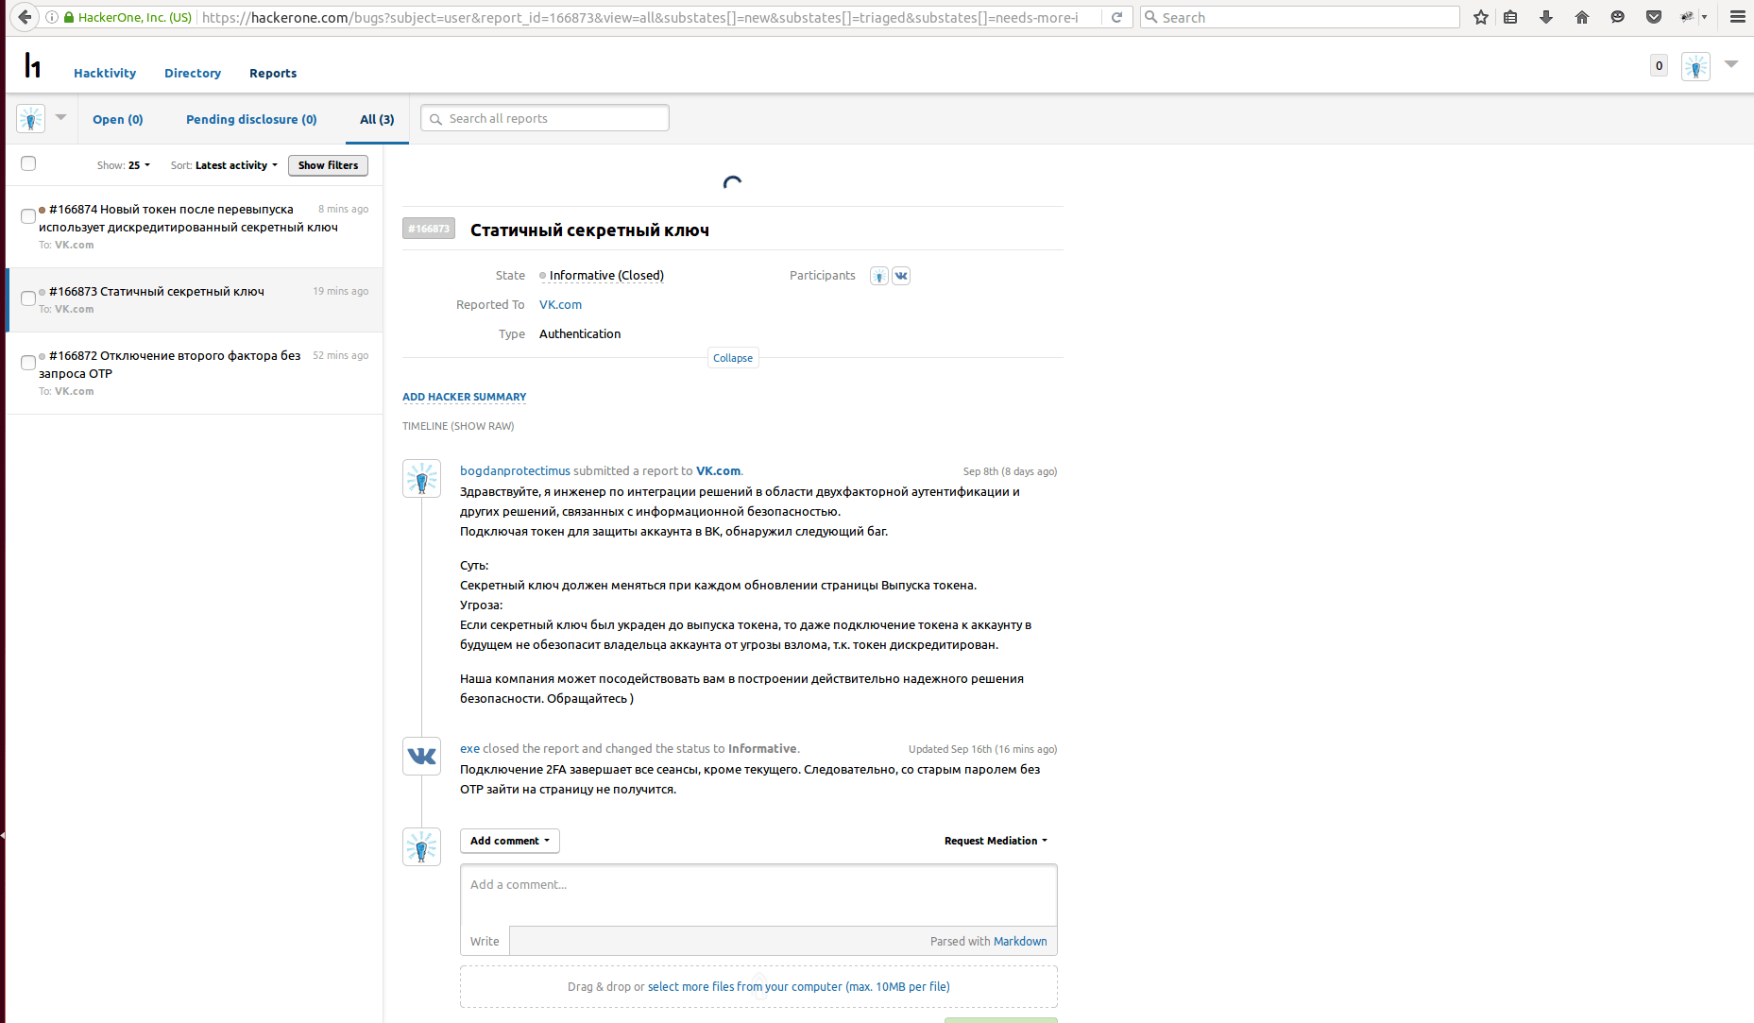
Task: Open Firefox downloads arrow icon
Action: [1546, 17]
